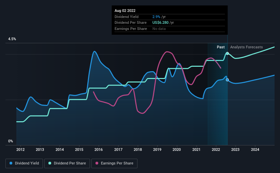The image size is (280, 173).
Task: Click the 2023 x-axis label
Action: coord(235,150)
